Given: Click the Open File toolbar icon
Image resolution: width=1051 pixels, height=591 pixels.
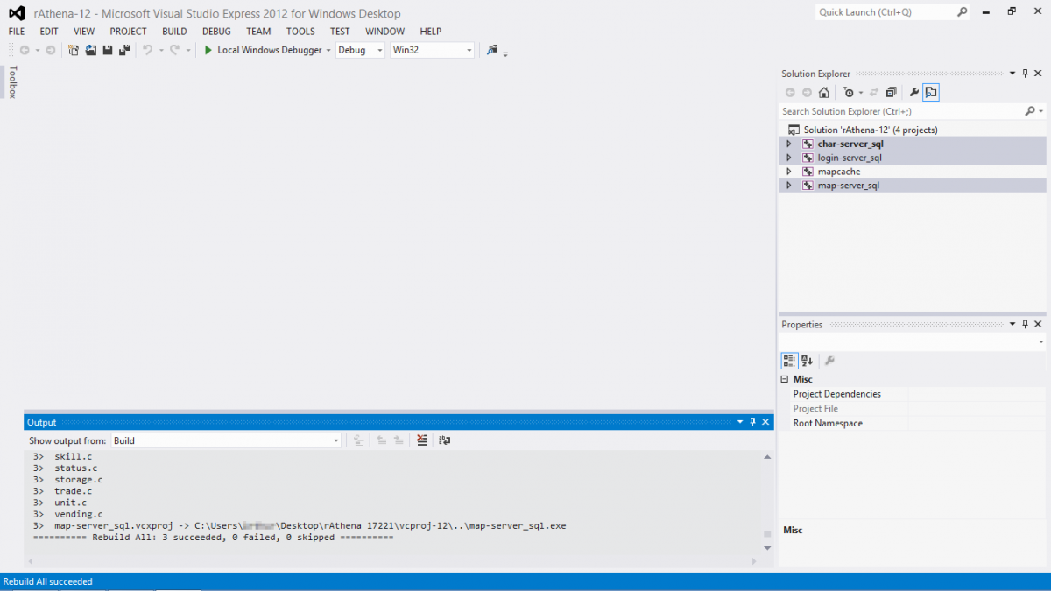Looking at the screenshot, I should pos(90,50).
